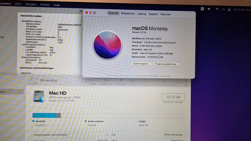
Task: Open the battery status menu icon
Action: point(209,9)
